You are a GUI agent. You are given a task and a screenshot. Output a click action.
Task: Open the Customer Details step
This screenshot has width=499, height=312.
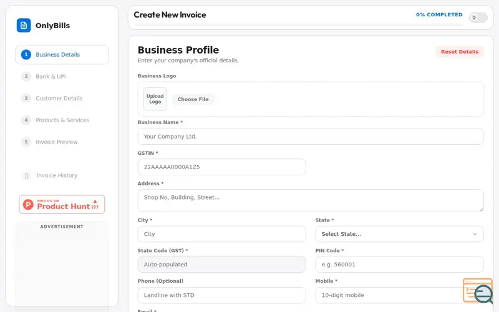coord(62,99)
